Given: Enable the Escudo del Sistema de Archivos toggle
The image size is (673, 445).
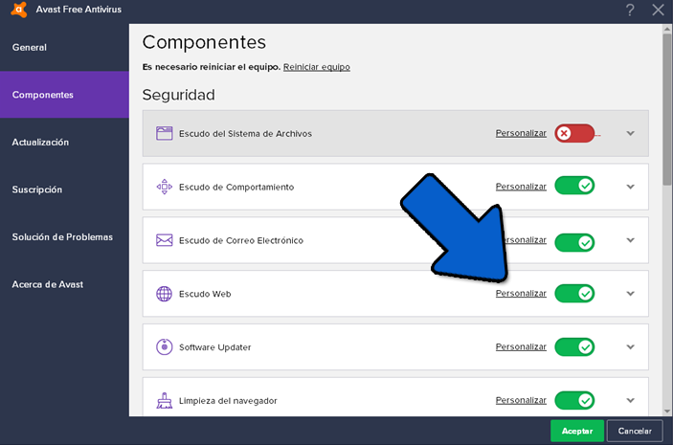Looking at the screenshot, I should point(574,133).
